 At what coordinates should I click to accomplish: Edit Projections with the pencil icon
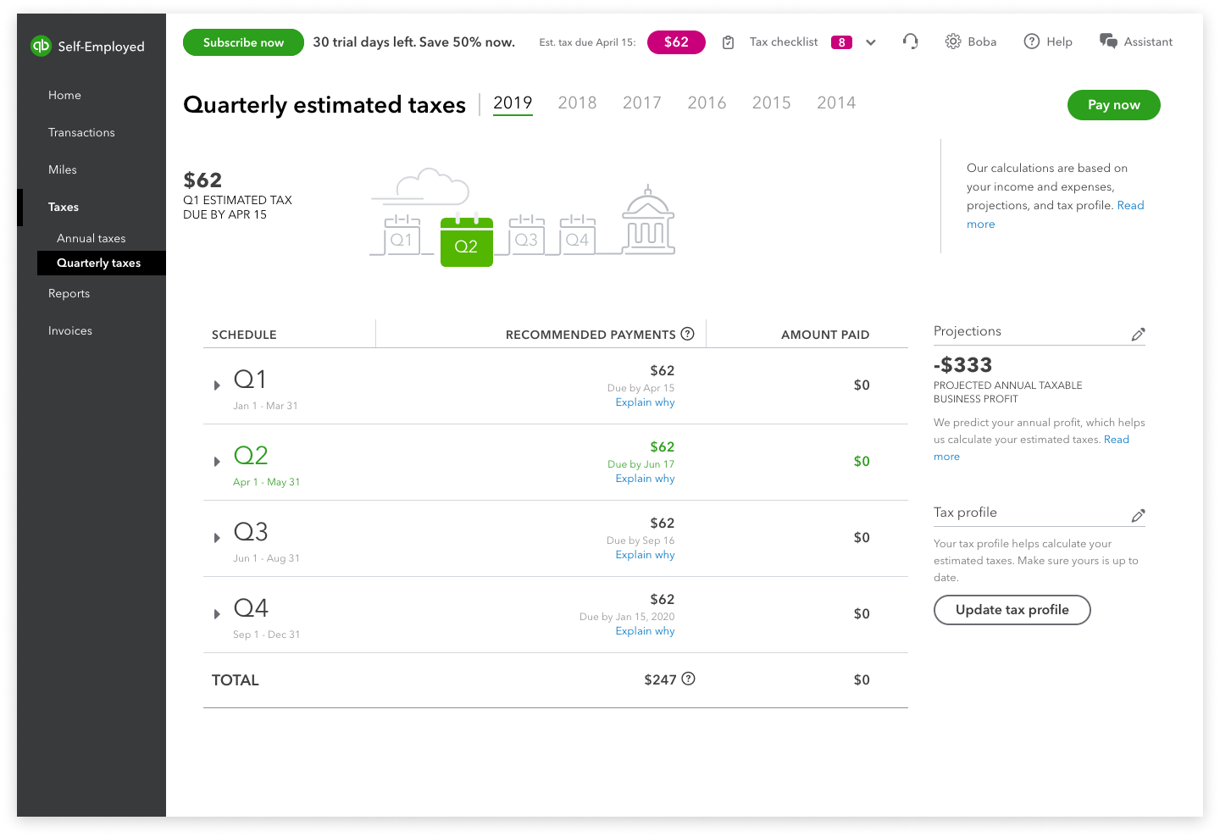click(1138, 335)
